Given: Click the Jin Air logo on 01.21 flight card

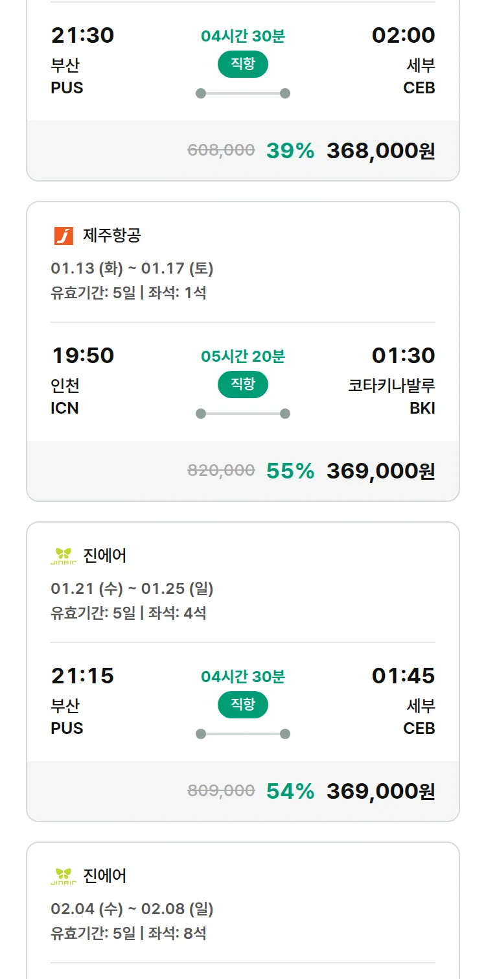Looking at the screenshot, I should [64, 556].
